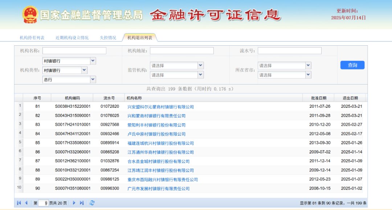Focus the 机构名称 input field
Screen dimensions: 392x210
pos(74,51)
